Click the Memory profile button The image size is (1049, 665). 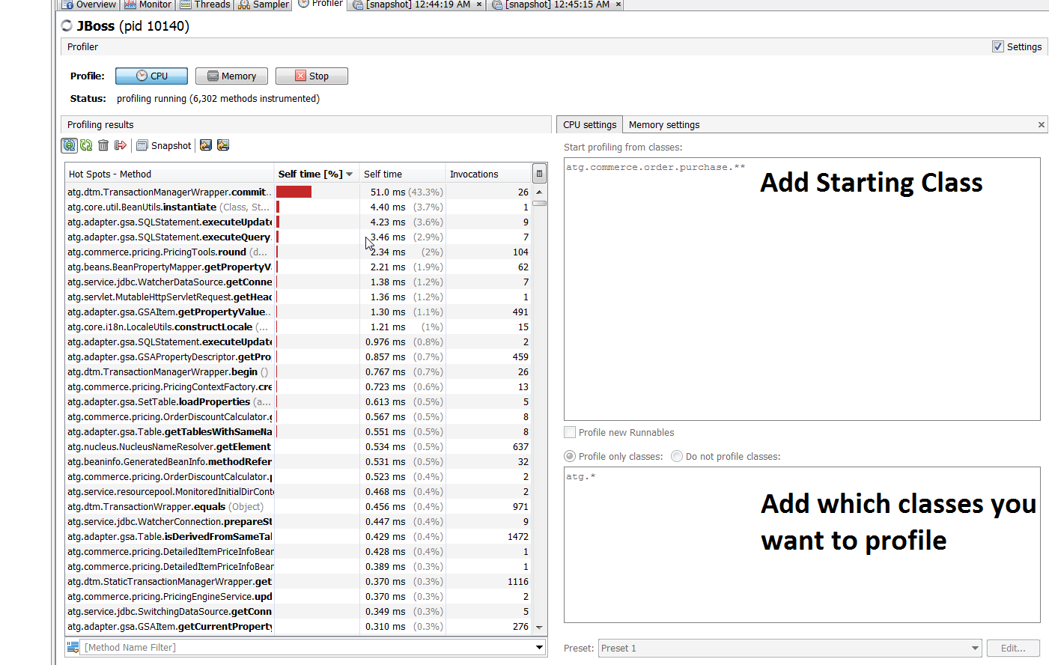(231, 76)
